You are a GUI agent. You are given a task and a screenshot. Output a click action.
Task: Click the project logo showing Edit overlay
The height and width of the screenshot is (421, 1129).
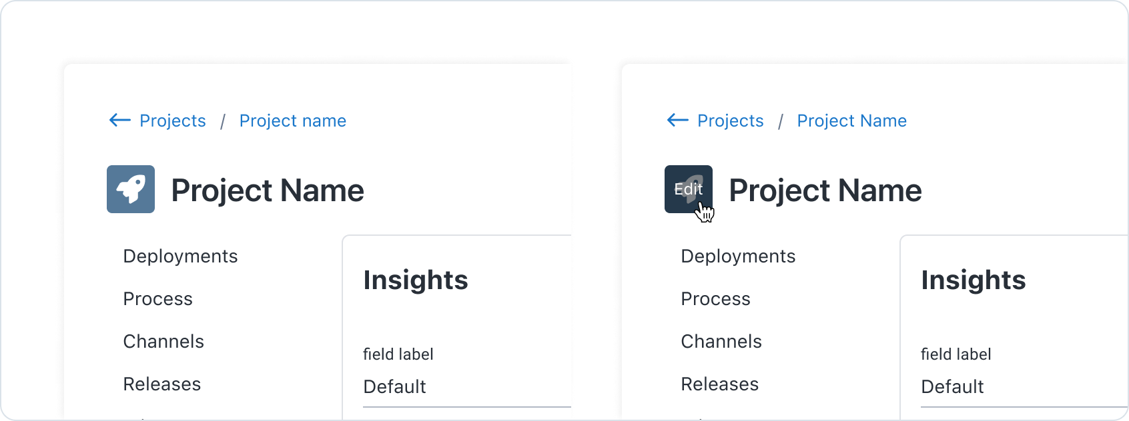click(688, 189)
